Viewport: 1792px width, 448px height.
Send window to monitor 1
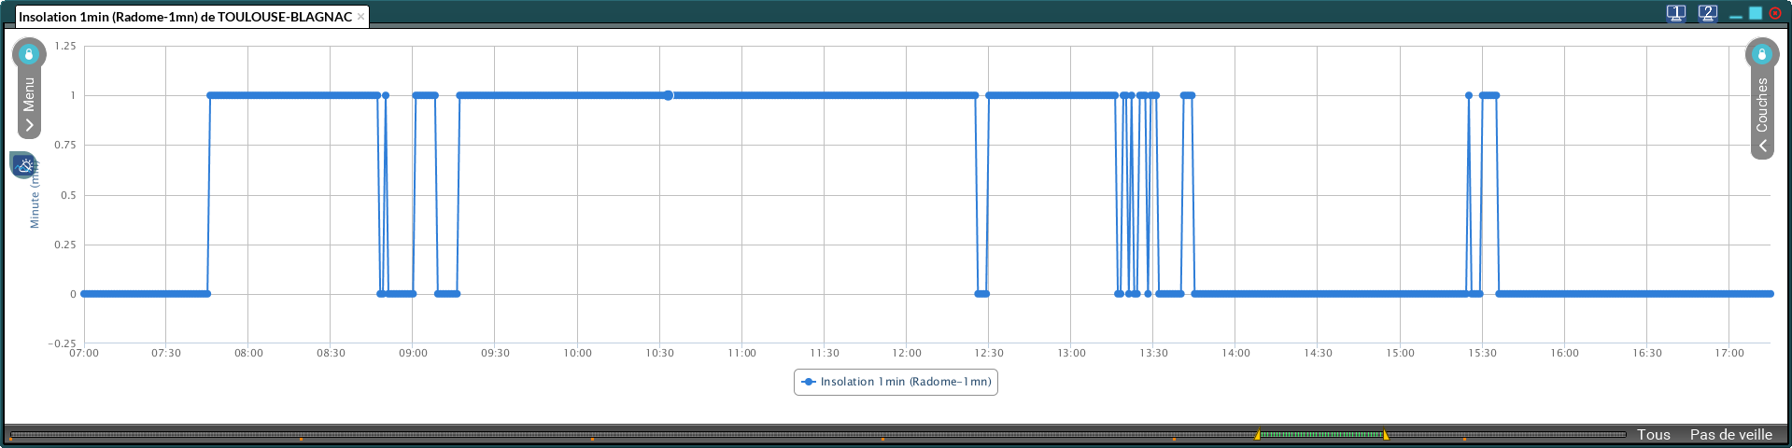1676,13
